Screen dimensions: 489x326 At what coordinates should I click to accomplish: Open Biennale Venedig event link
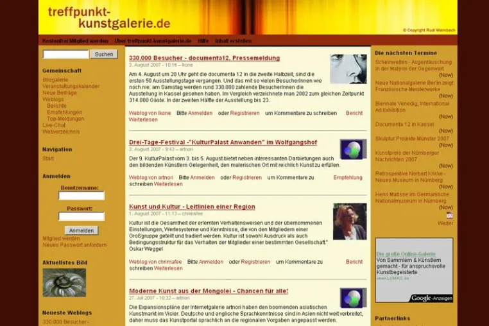[x=412, y=107]
